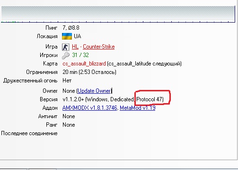Click the Counter-Strike game icon
Image resolution: width=238 pixels, height=170 pixels.
coord(66,47)
